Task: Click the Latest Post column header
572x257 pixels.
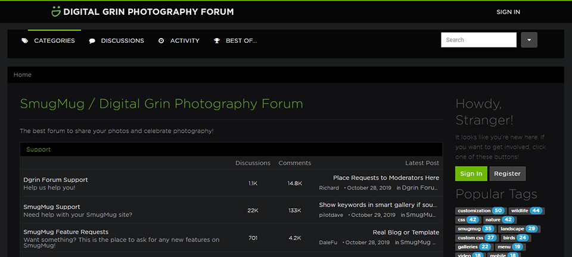Action: point(422,163)
